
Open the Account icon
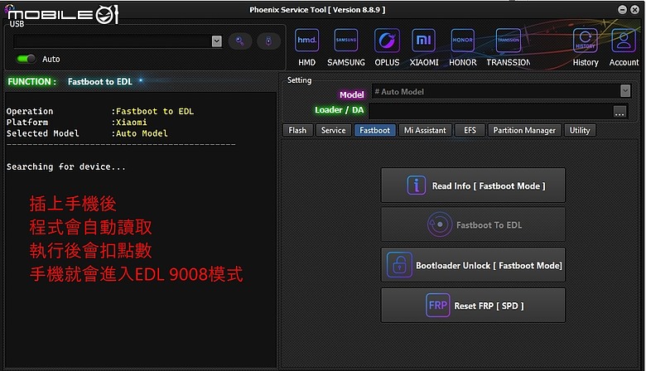pos(624,41)
